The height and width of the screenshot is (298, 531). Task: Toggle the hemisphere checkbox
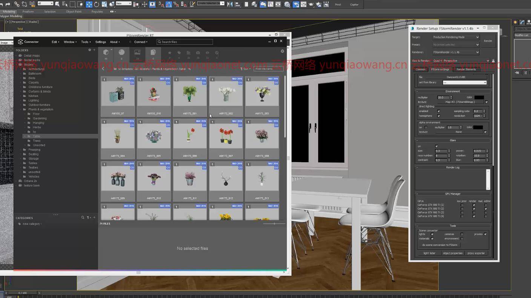click(x=439, y=116)
